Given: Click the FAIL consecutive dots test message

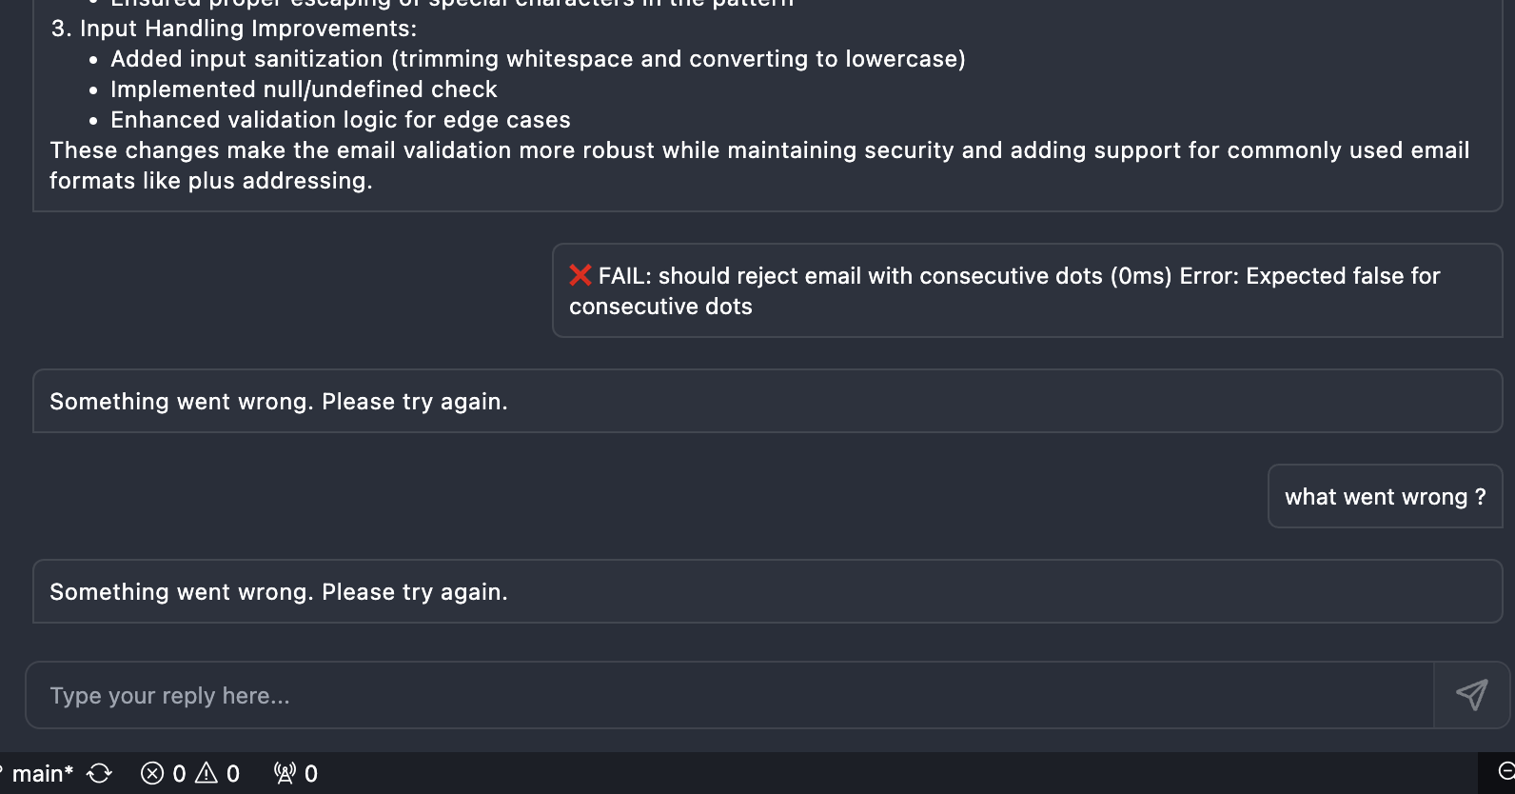Looking at the screenshot, I should click(1027, 290).
